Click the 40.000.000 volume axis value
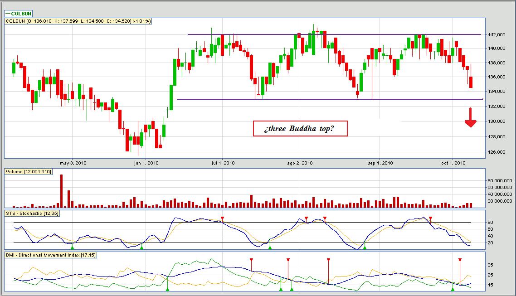Image resolution: width=516 pixels, height=296 pixels. [x=500, y=194]
